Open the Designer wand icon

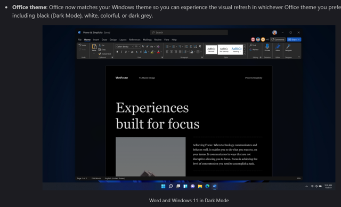click(288, 46)
